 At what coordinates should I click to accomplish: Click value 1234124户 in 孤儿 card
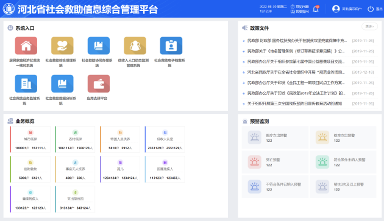click(111, 178)
